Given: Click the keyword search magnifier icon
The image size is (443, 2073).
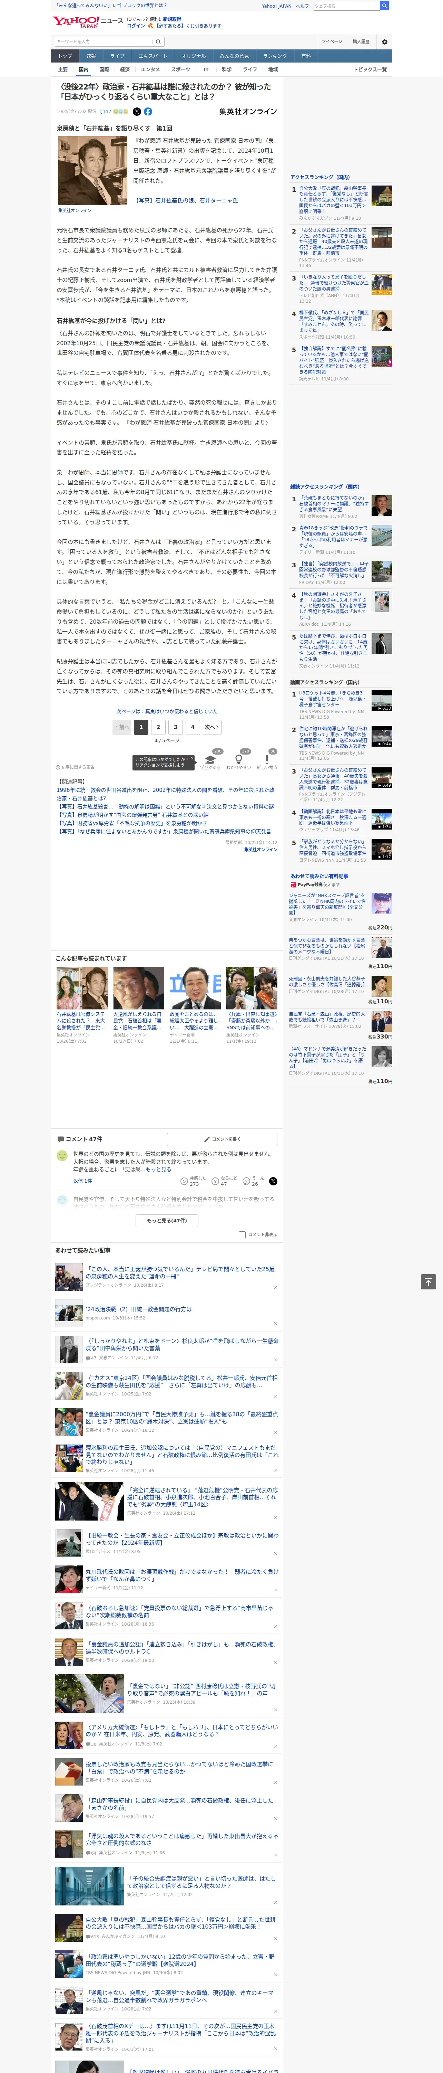Looking at the screenshot, I should tap(158, 42).
